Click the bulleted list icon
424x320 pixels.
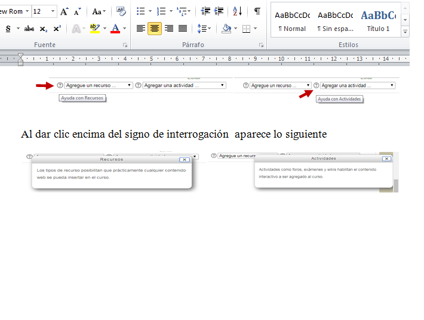pyautogui.click(x=140, y=11)
